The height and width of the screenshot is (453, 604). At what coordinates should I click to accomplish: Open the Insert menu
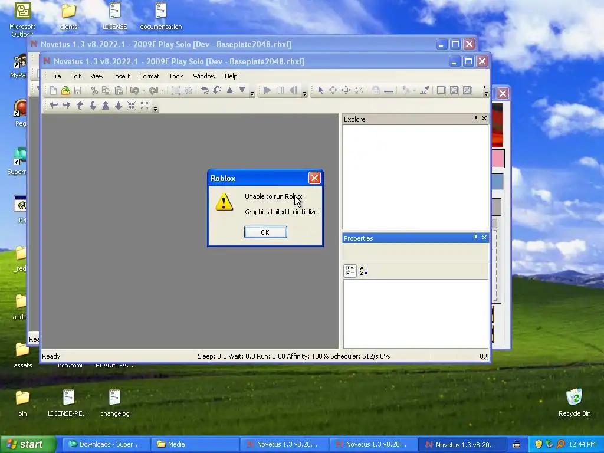coord(122,76)
